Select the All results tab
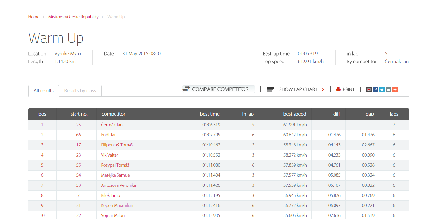This screenshot has height=219, width=437. coord(44,91)
